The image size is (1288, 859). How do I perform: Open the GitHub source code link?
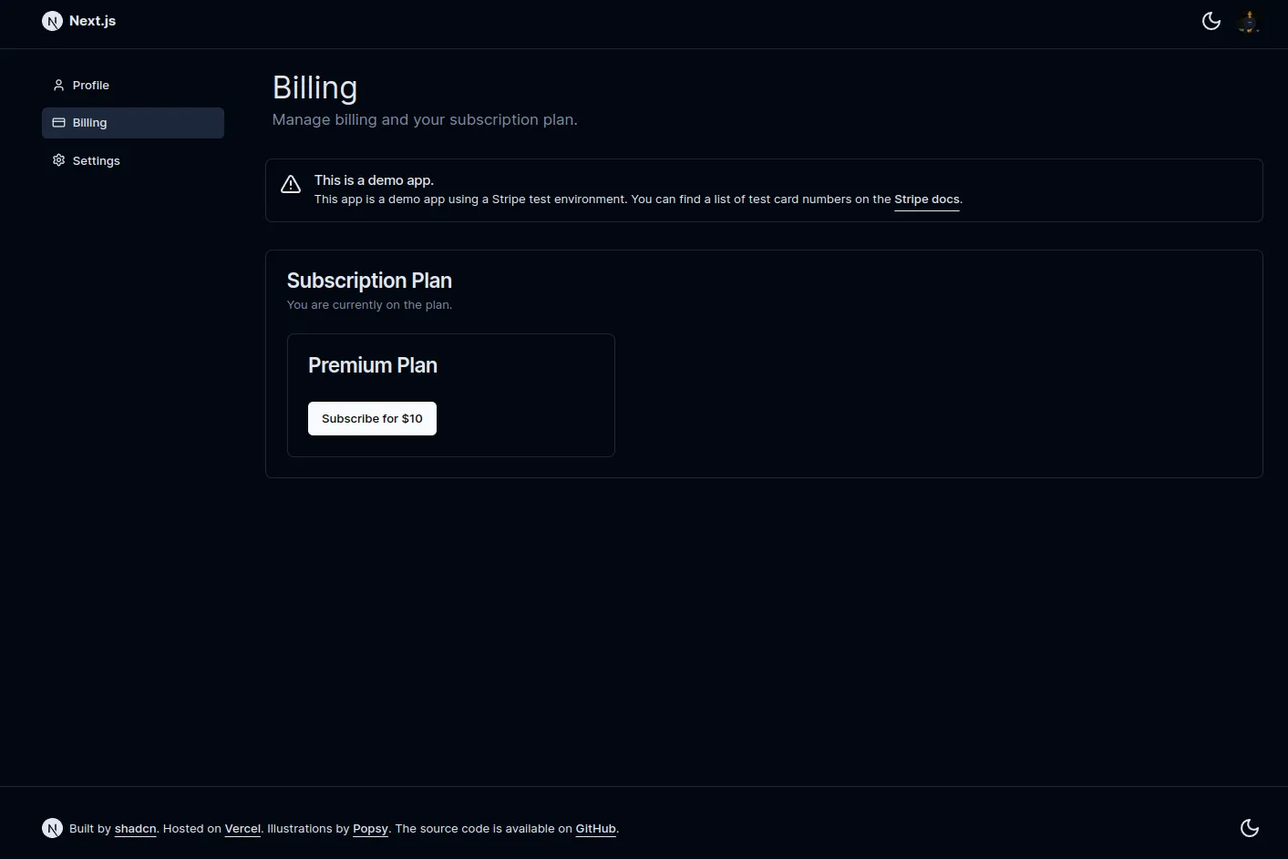pos(595,828)
